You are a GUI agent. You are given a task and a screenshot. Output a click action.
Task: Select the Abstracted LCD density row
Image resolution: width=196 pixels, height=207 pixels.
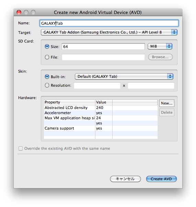pyautogui.click(x=101, y=108)
